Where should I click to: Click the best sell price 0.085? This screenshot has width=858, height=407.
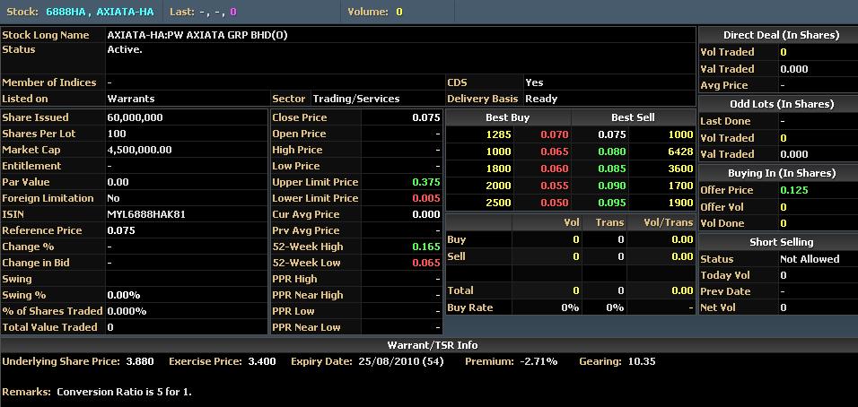click(612, 169)
